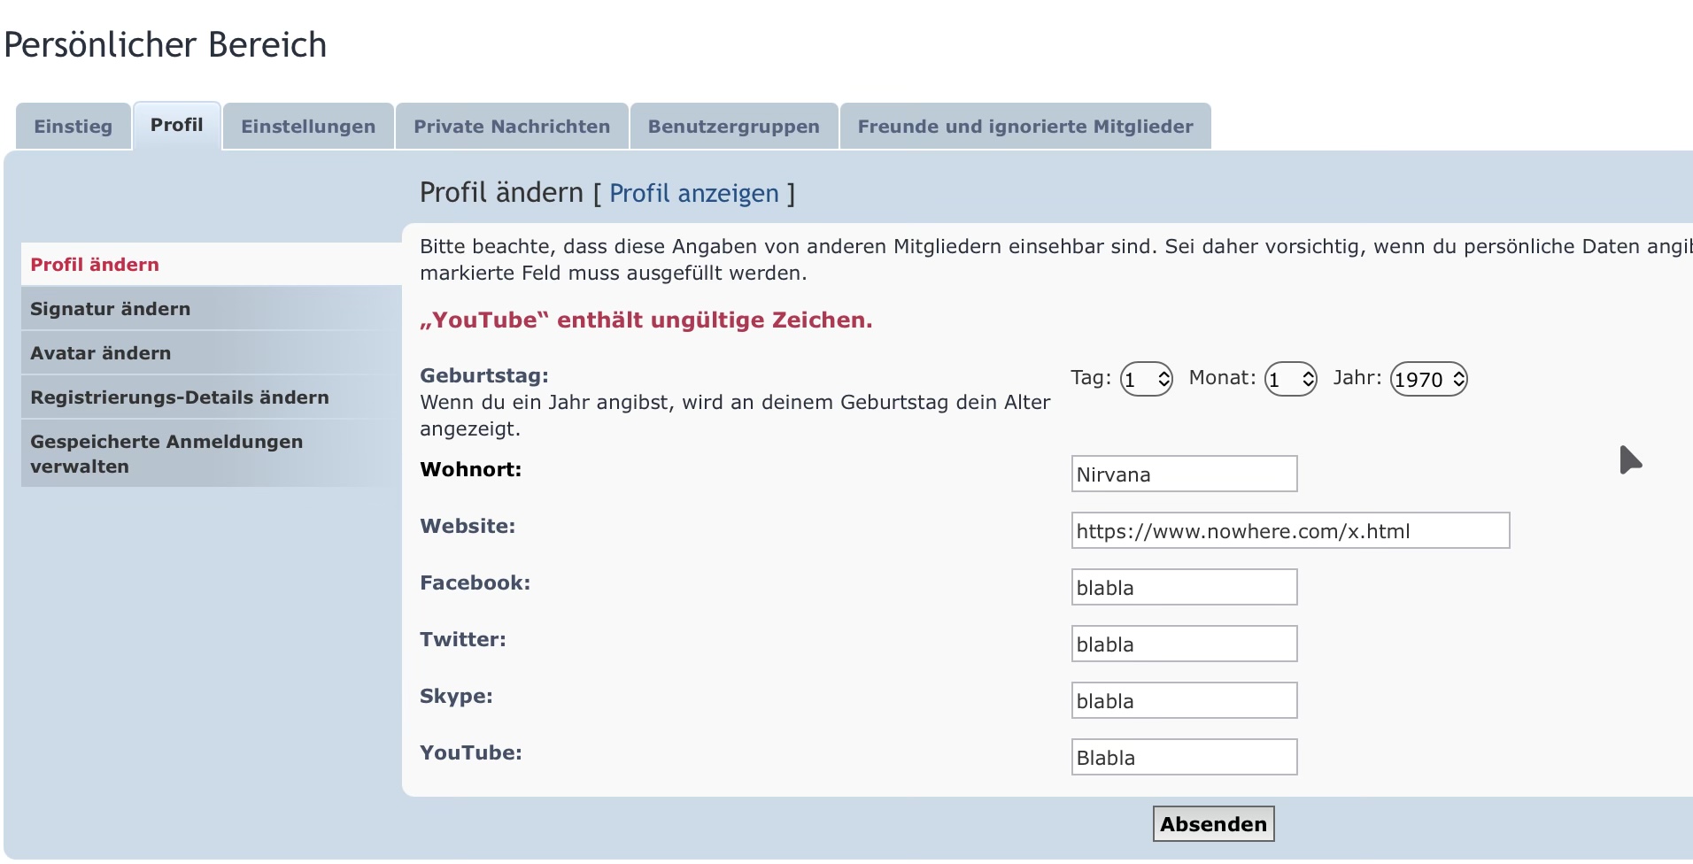Open Freunde und ignorierte Mitglieder tab
1693x864 pixels.
tap(1025, 127)
